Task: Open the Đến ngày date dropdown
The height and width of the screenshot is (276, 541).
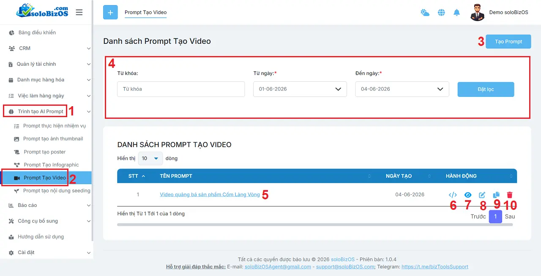Action: 402,89
